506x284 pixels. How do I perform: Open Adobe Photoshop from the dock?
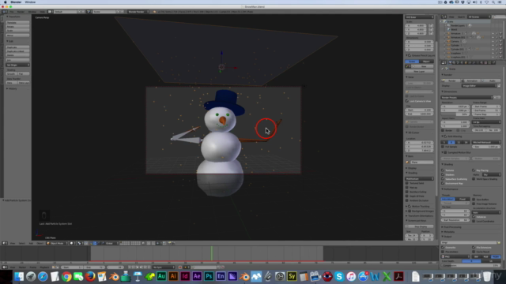click(x=209, y=276)
